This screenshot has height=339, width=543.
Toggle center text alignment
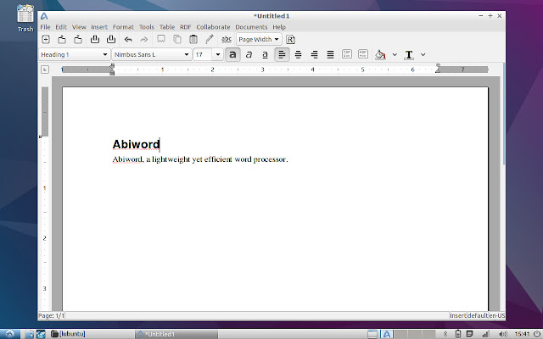[298, 54]
